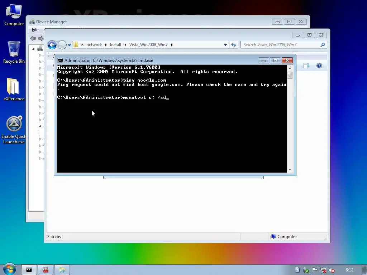This screenshot has width=367, height=275.
Task: Open the Action Center flag in the tray
Action: pos(314,270)
